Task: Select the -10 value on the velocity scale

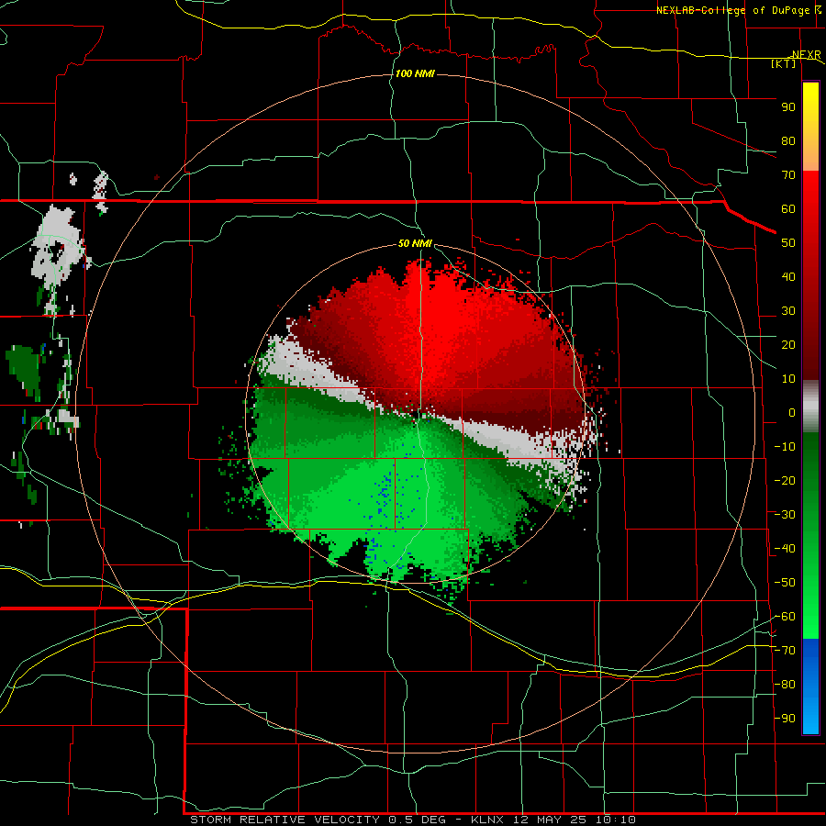Action: click(x=785, y=447)
